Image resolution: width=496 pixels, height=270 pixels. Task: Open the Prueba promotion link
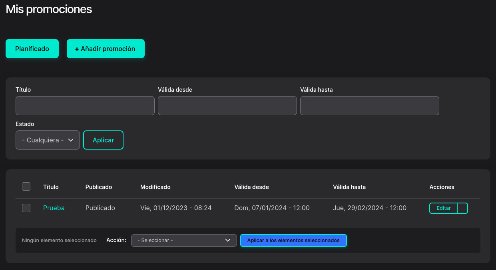54,208
